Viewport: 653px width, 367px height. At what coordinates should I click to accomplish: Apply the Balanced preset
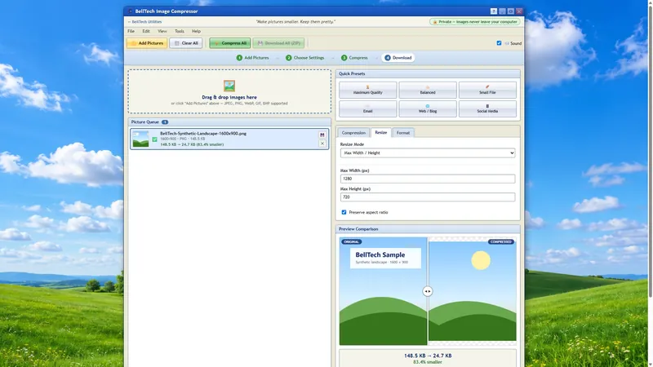[x=428, y=90]
